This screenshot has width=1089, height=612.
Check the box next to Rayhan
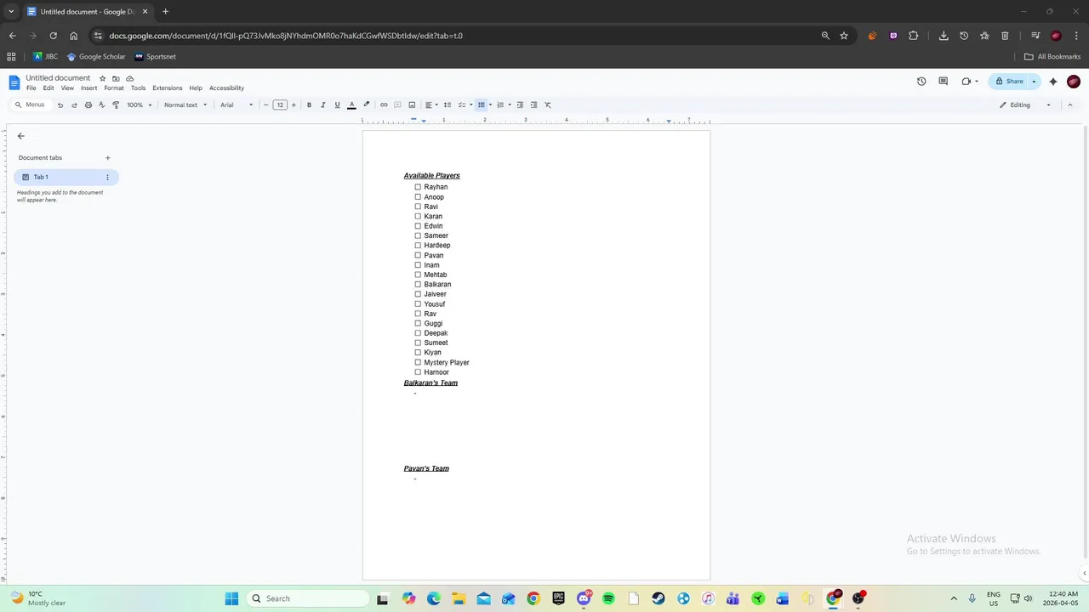[418, 187]
